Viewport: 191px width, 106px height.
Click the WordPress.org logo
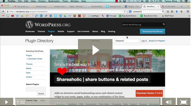click(x=48, y=25)
